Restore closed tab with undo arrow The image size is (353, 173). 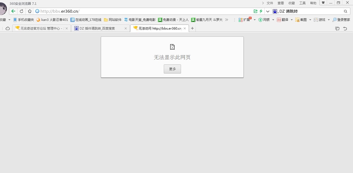coord(345,29)
